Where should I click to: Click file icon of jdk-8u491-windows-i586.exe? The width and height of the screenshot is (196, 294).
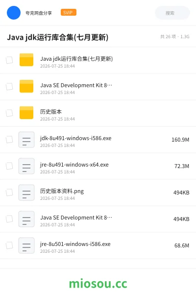[26, 140]
